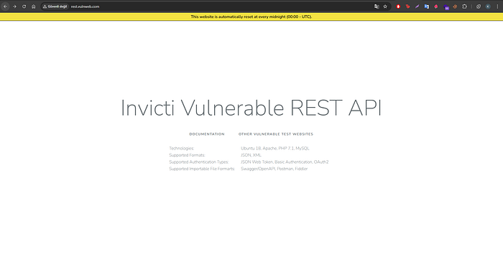Open the brown cookie extension icon

click(455, 6)
